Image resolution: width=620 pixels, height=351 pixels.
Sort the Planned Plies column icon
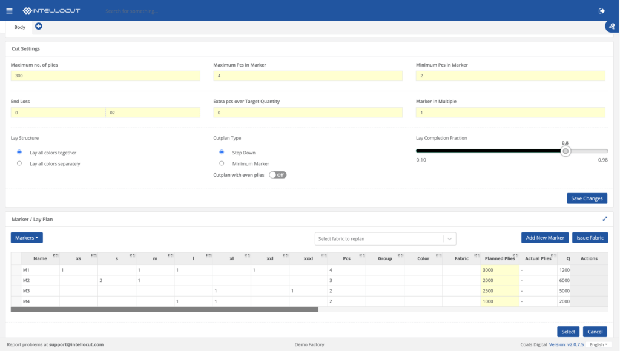click(x=516, y=255)
